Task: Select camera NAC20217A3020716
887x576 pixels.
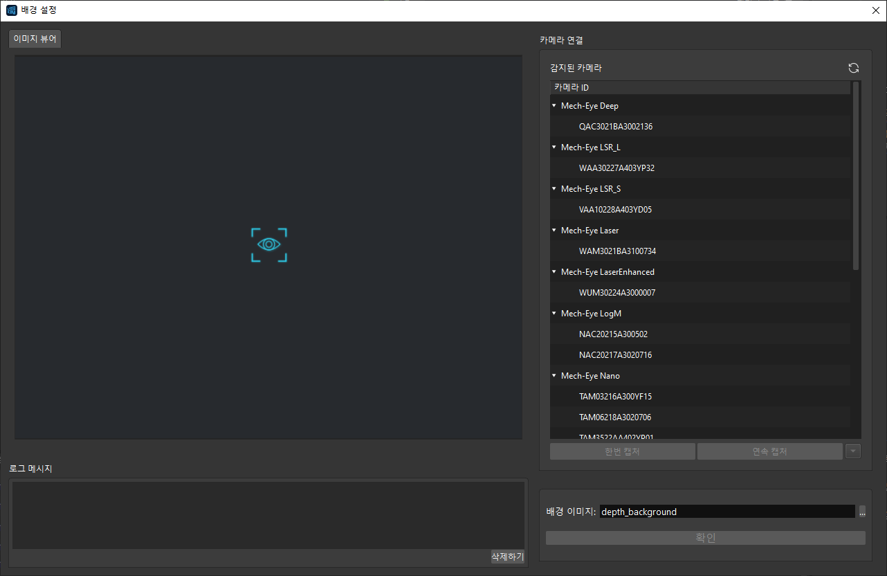Action: click(x=700, y=355)
